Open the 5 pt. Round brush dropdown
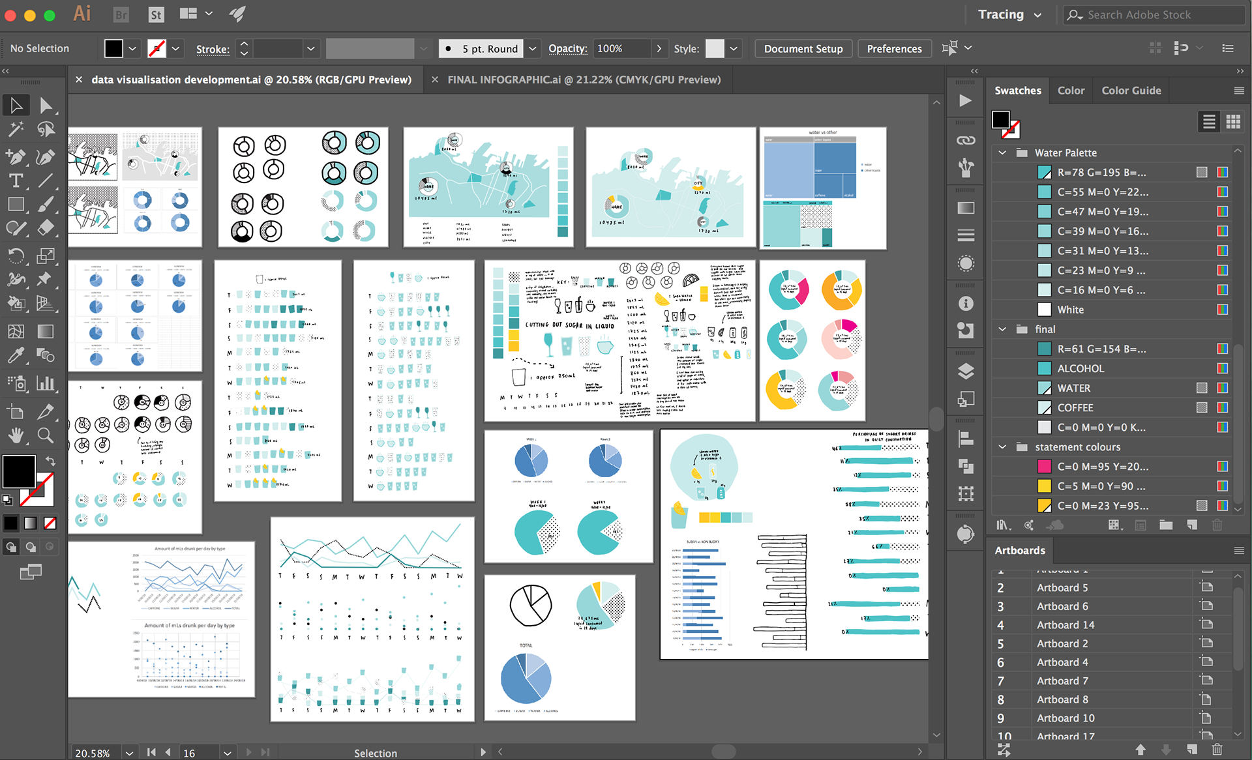Image resolution: width=1252 pixels, height=760 pixels. point(532,48)
